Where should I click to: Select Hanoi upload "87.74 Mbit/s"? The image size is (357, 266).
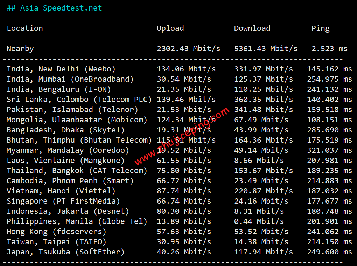coord(184,191)
